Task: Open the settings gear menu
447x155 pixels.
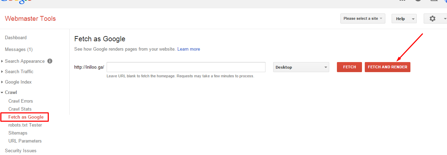Action: click(x=435, y=19)
